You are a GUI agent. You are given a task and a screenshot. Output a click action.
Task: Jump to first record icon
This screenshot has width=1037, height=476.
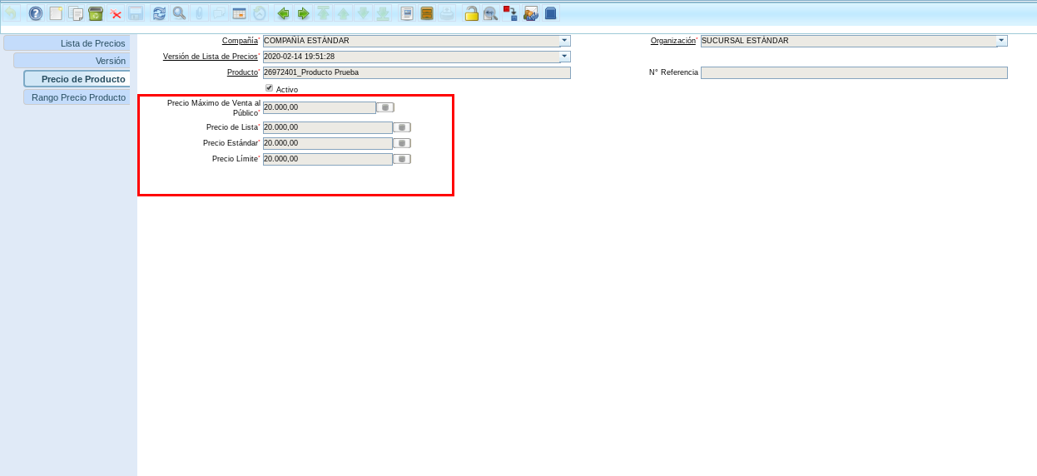(323, 13)
